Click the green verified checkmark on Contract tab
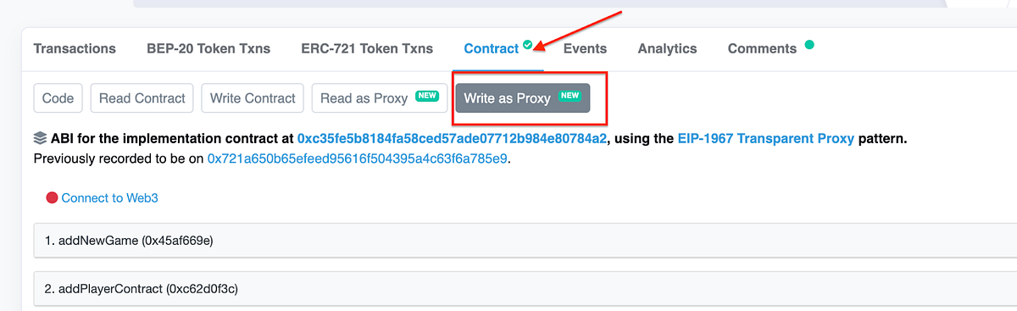Screen dimensions: 1017x311 click(x=528, y=44)
